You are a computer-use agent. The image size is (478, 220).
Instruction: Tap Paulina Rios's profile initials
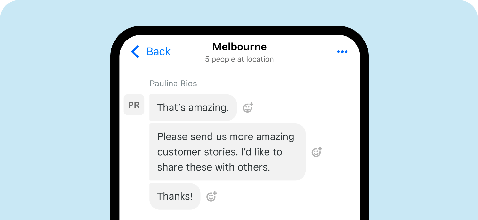coord(134,105)
